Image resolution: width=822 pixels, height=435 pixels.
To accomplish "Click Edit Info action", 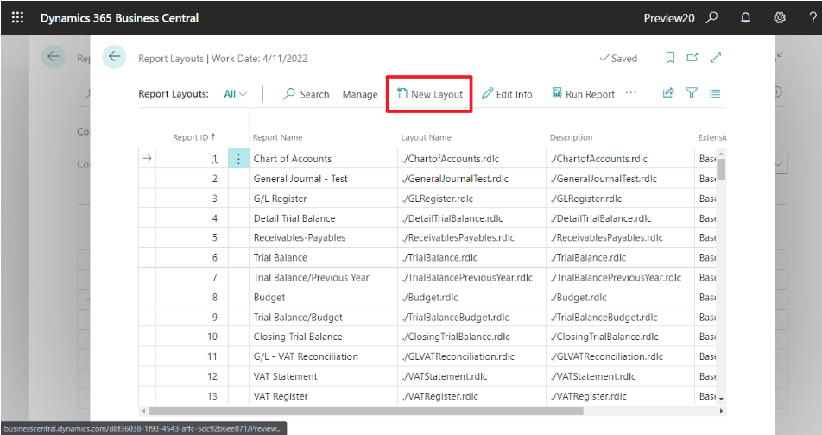I will [507, 94].
